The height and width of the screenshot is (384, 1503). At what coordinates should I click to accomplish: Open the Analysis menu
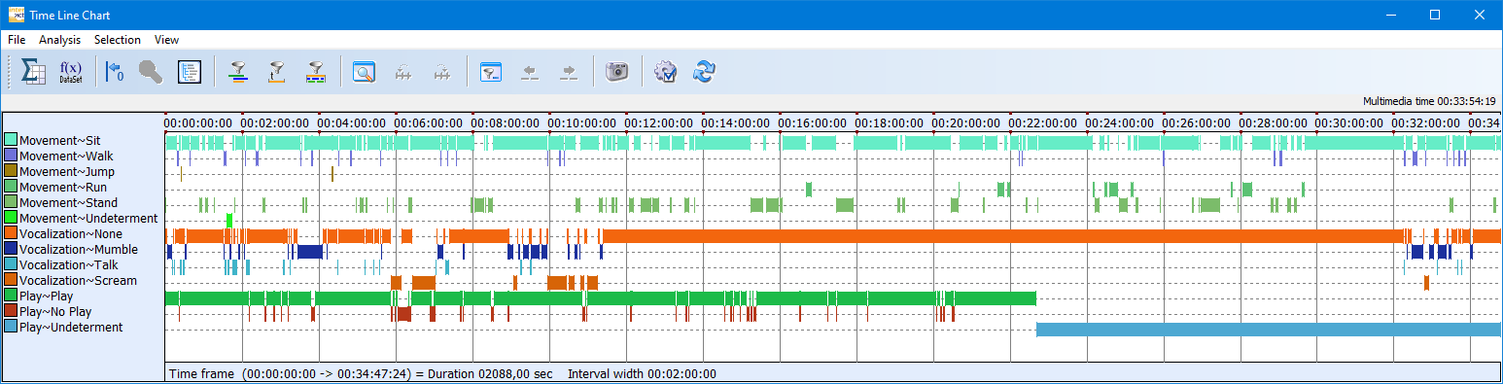pyautogui.click(x=60, y=40)
